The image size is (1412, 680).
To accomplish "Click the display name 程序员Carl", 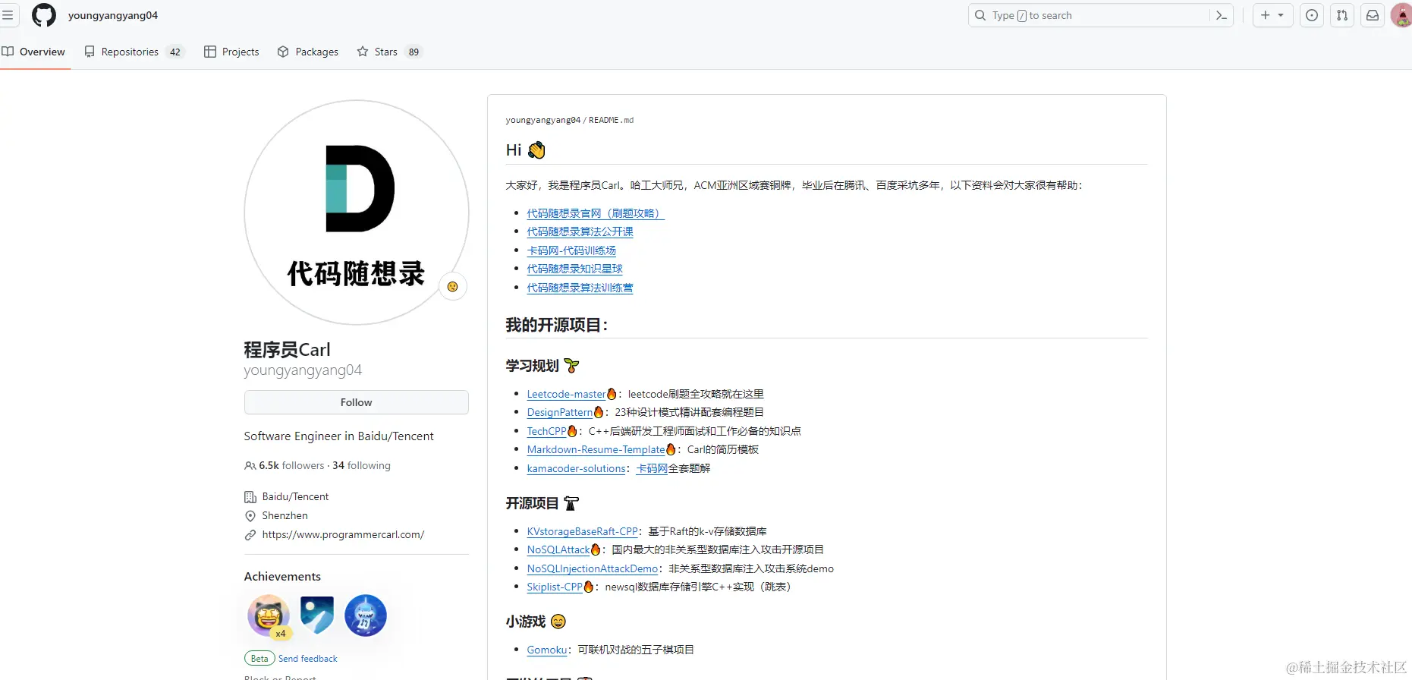I will (287, 350).
